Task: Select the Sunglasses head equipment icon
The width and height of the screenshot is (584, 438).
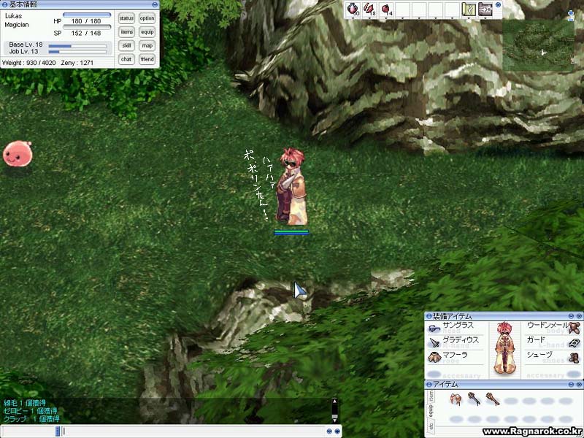Action: tap(434, 328)
